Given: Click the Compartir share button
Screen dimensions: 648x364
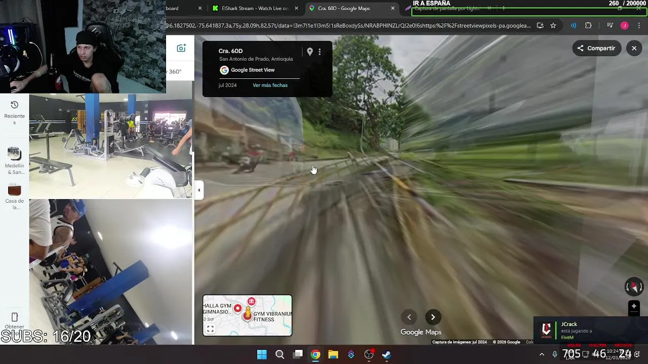Looking at the screenshot, I should click(596, 48).
